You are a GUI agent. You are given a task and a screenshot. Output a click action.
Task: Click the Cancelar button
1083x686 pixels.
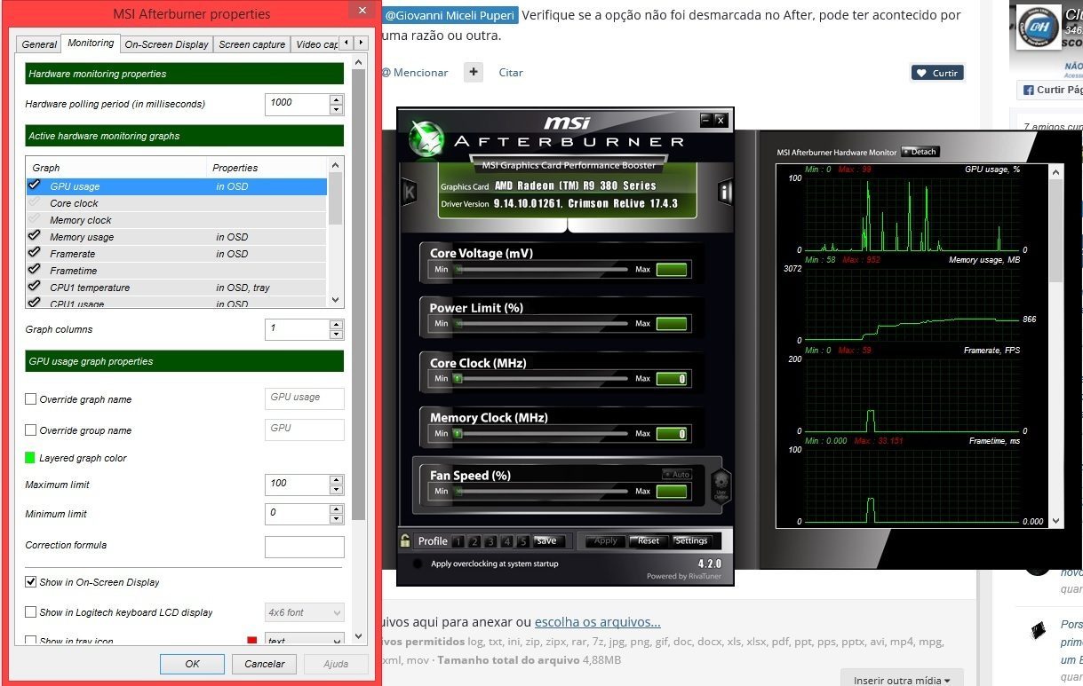265,664
